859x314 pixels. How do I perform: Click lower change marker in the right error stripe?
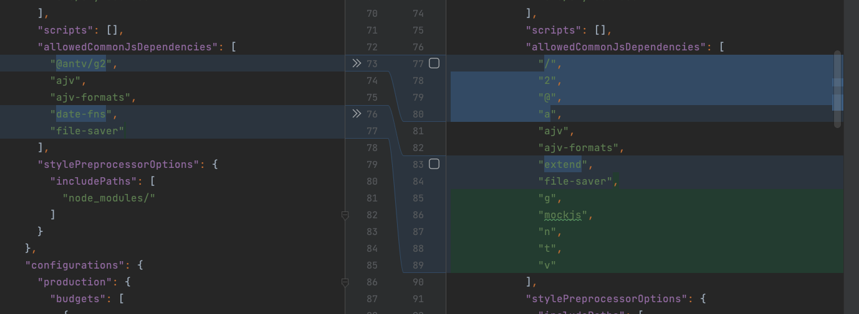838,102
